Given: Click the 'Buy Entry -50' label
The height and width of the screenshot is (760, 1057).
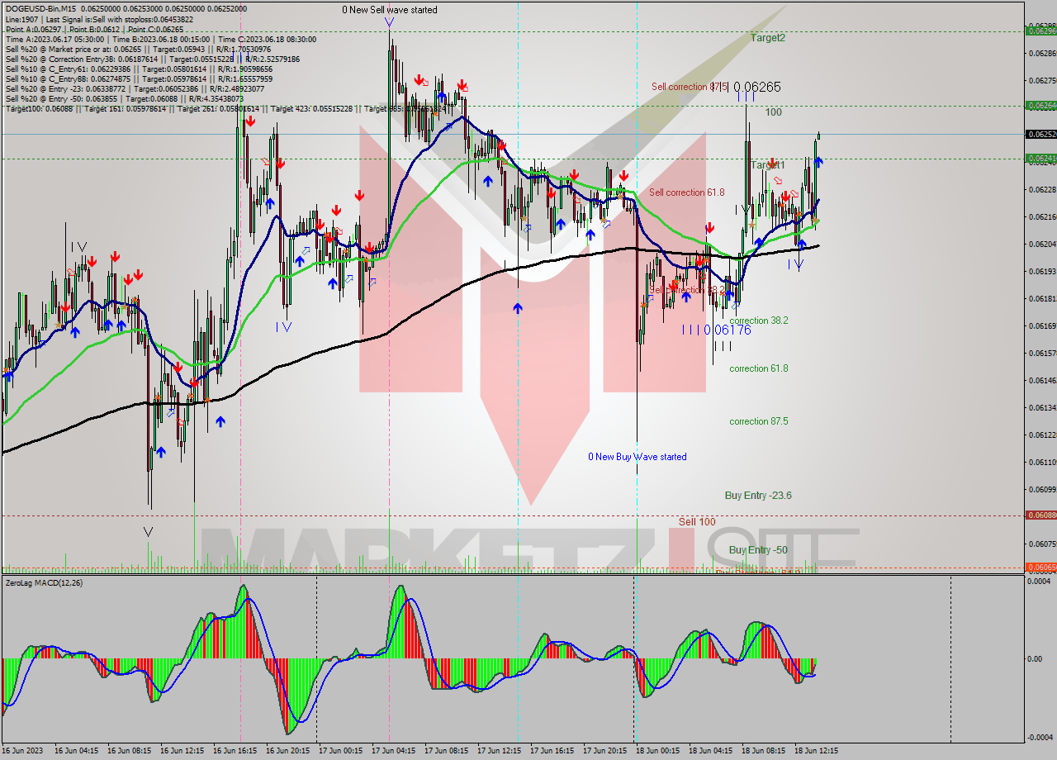Looking at the screenshot, I should point(758,550).
